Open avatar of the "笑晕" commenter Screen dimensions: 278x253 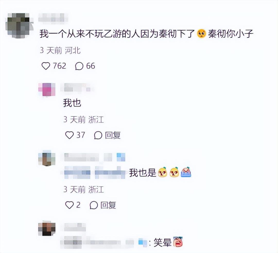[47, 228]
